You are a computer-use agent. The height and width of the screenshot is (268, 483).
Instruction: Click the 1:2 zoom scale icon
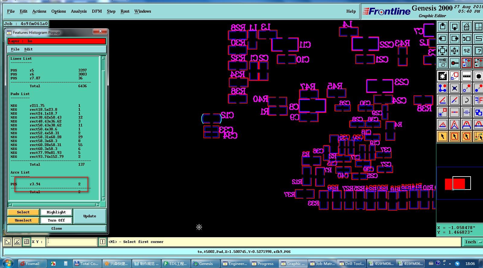(466, 51)
